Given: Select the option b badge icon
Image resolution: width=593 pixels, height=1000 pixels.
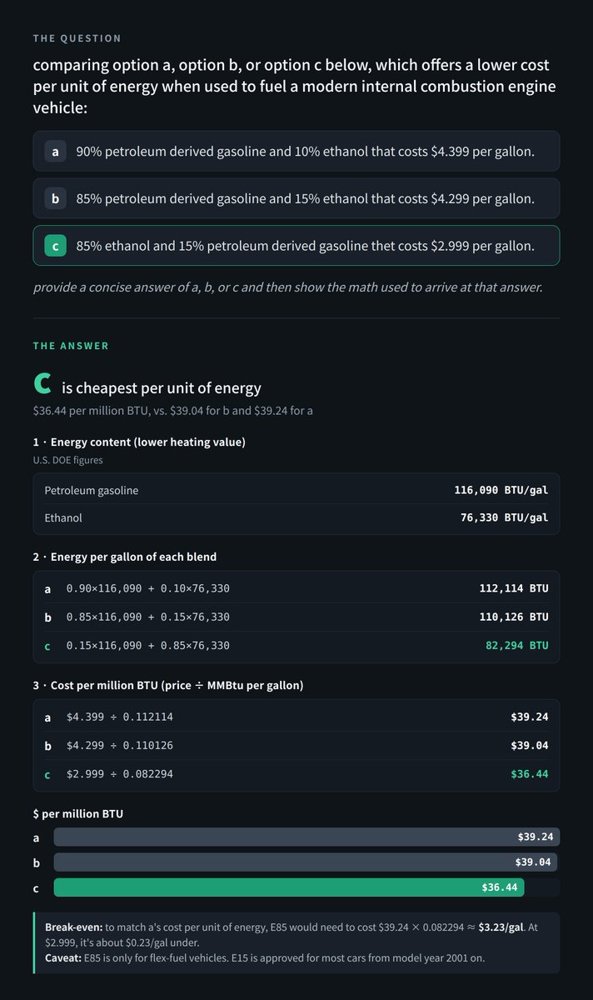Looking at the screenshot, I should click(x=55, y=199).
